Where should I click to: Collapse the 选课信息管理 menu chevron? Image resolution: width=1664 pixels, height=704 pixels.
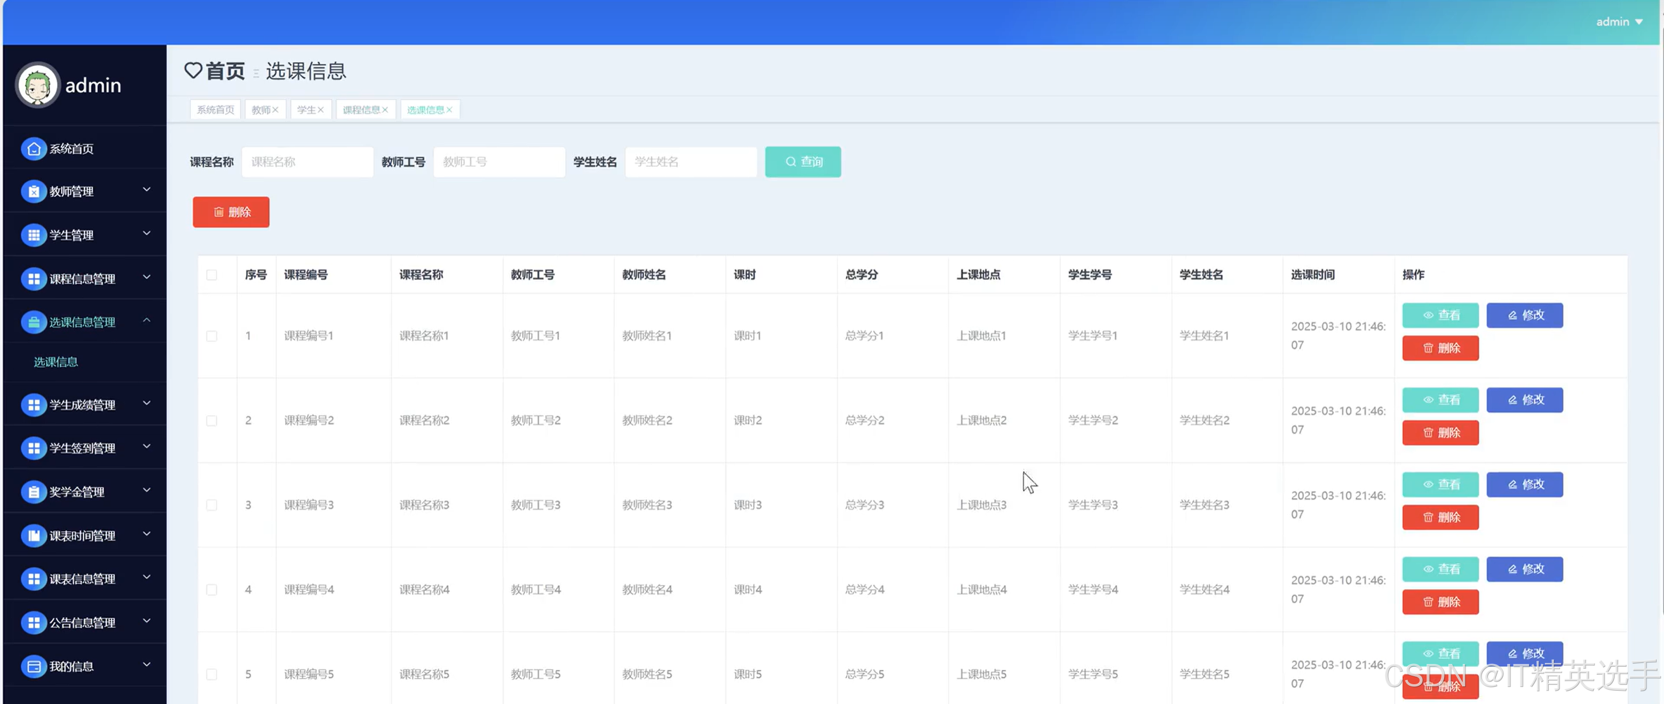(147, 320)
